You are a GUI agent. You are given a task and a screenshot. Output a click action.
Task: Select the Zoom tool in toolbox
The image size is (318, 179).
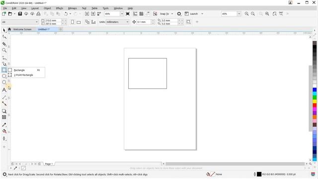tap(4, 50)
